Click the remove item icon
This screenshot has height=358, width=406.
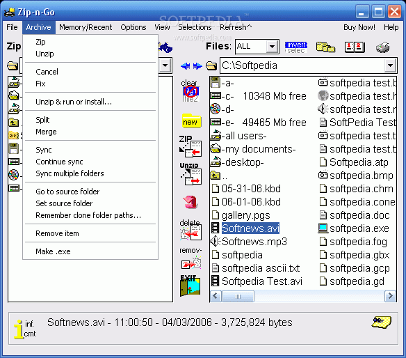[x=191, y=258]
